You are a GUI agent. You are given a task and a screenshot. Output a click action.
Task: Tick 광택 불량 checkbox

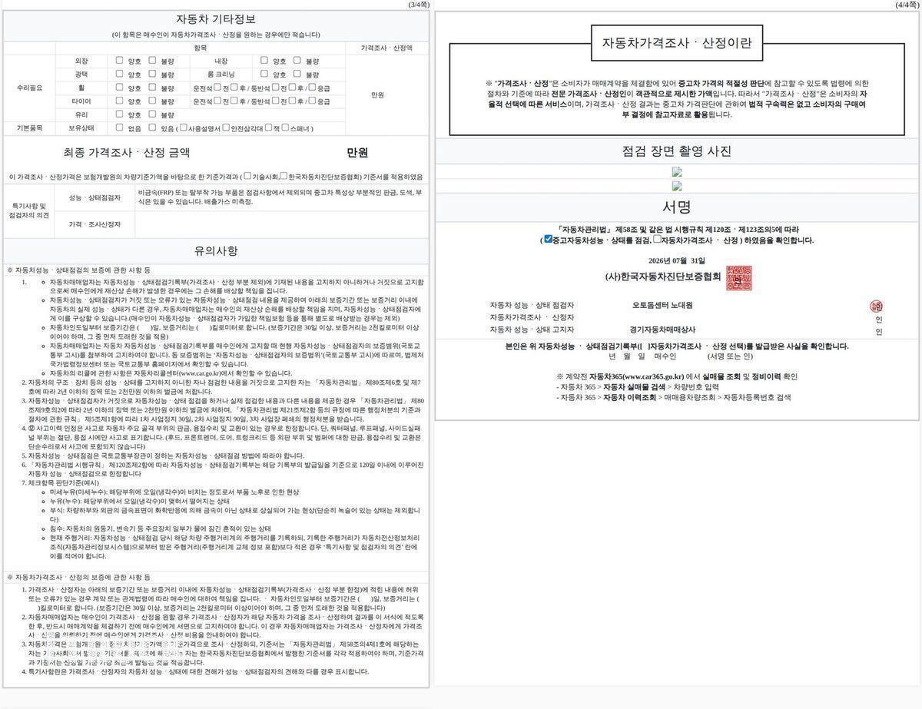click(152, 74)
